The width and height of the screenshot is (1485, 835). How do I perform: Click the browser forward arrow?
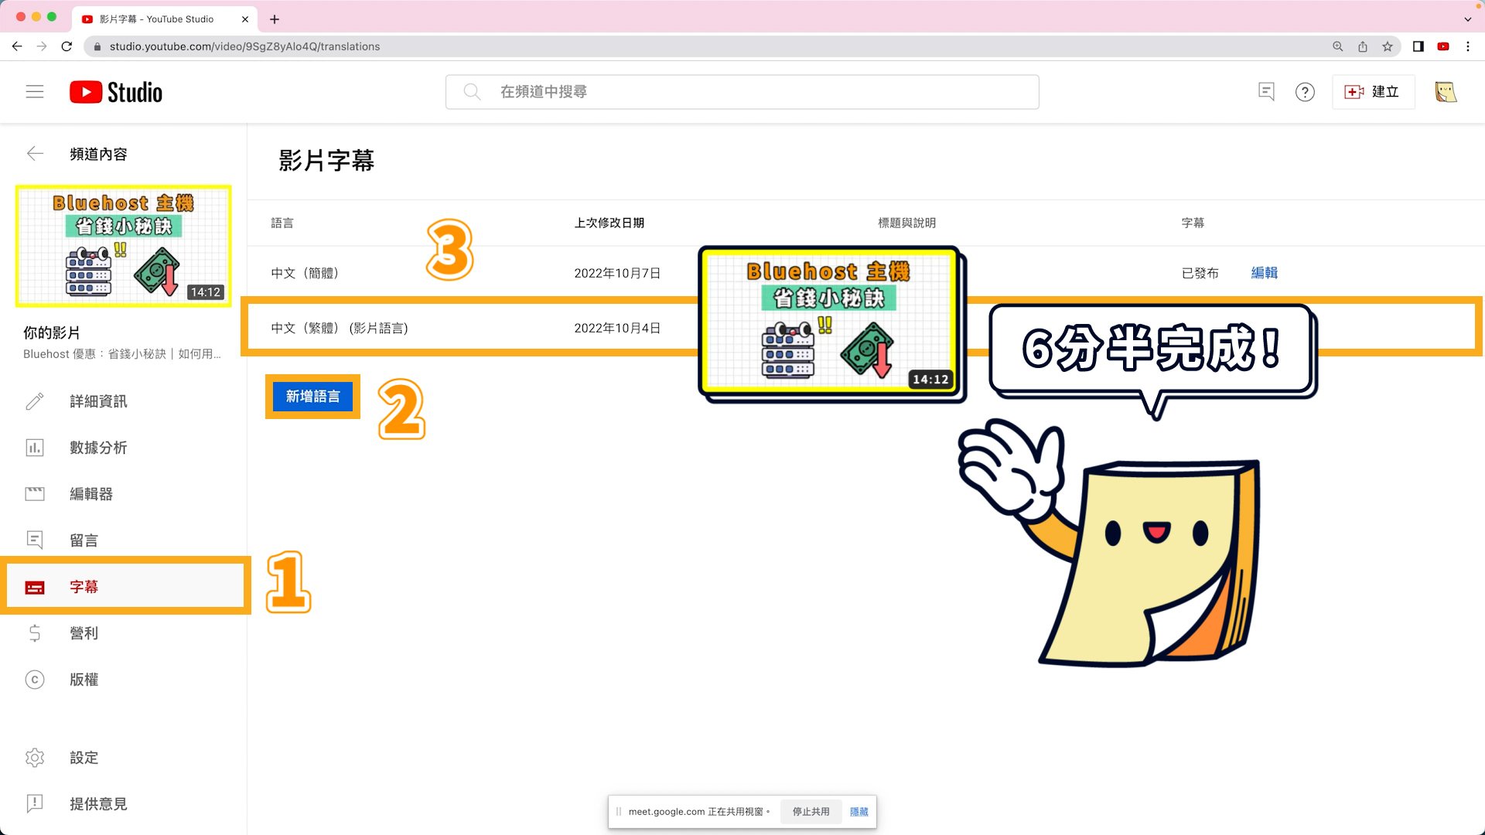(x=42, y=46)
